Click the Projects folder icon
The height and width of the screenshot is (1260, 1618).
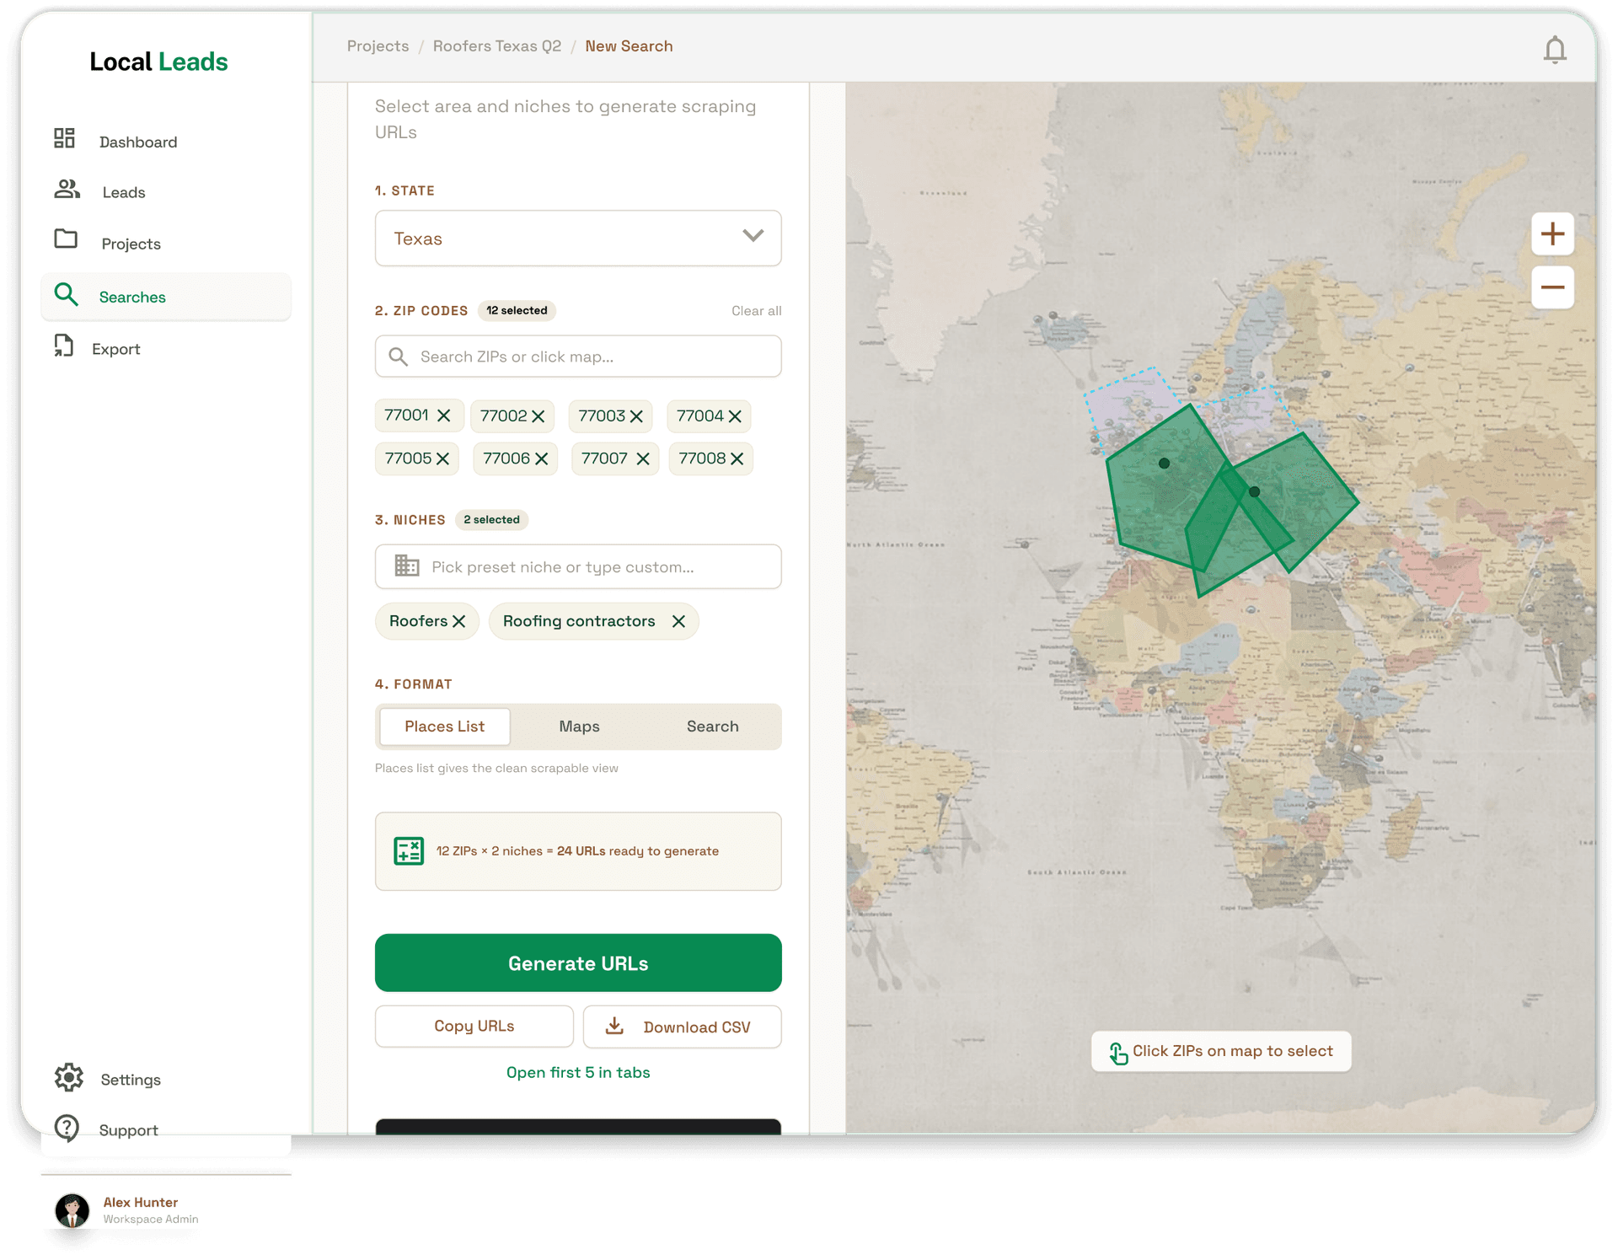pyautogui.click(x=66, y=239)
